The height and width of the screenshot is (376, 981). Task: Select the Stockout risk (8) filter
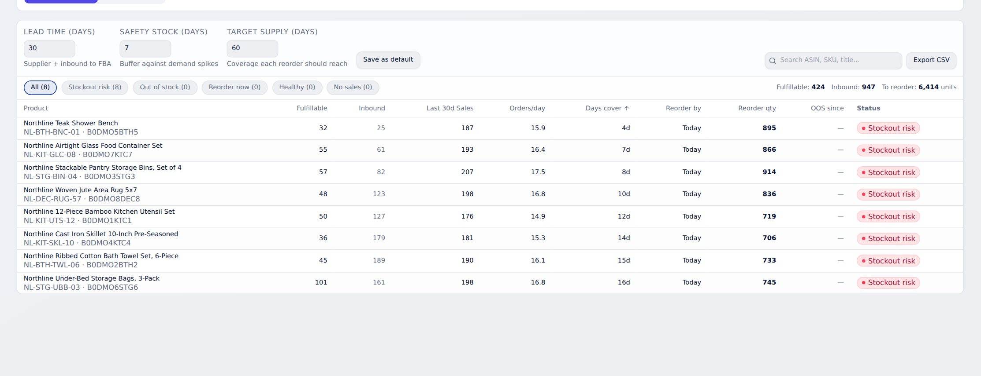point(95,88)
